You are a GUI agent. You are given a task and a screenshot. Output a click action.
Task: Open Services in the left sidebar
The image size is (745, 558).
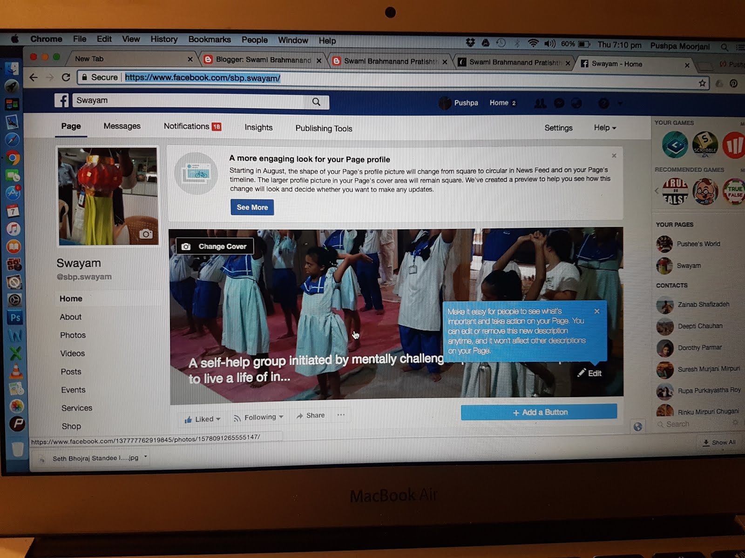77,408
